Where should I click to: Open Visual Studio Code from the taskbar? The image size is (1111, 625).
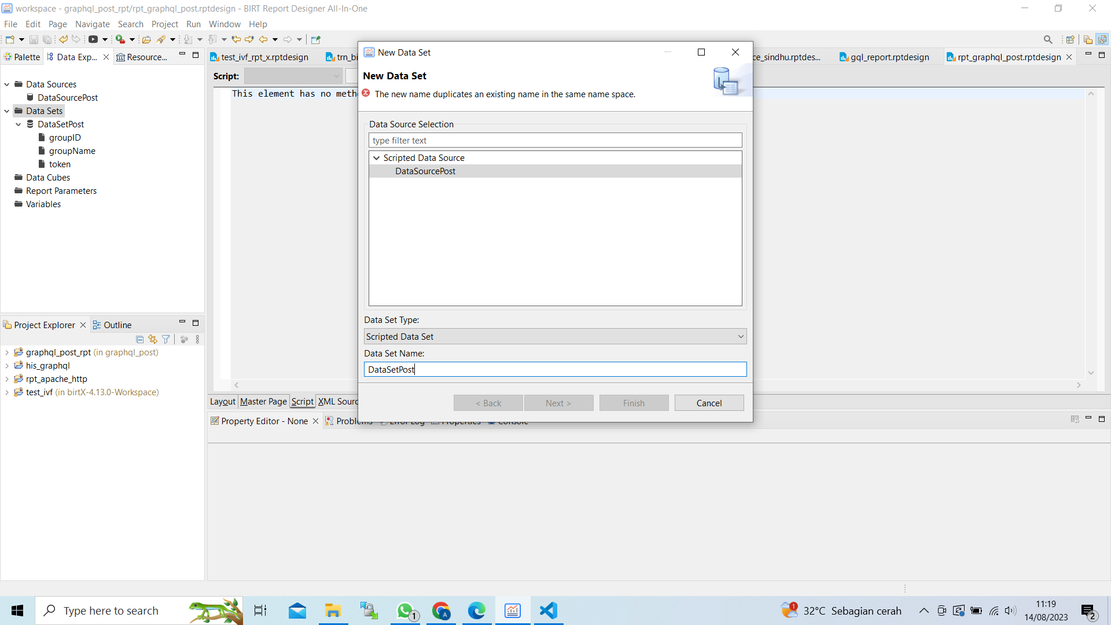pyautogui.click(x=548, y=611)
